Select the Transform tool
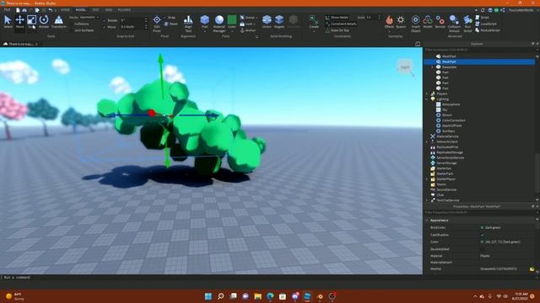Image resolution: width=540 pixels, height=303 pixels. pyautogui.click(x=59, y=22)
